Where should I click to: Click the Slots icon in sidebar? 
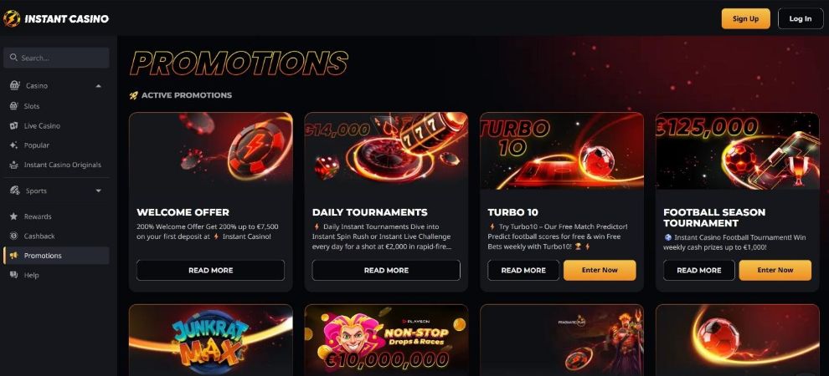pyautogui.click(x=13, y=106)
